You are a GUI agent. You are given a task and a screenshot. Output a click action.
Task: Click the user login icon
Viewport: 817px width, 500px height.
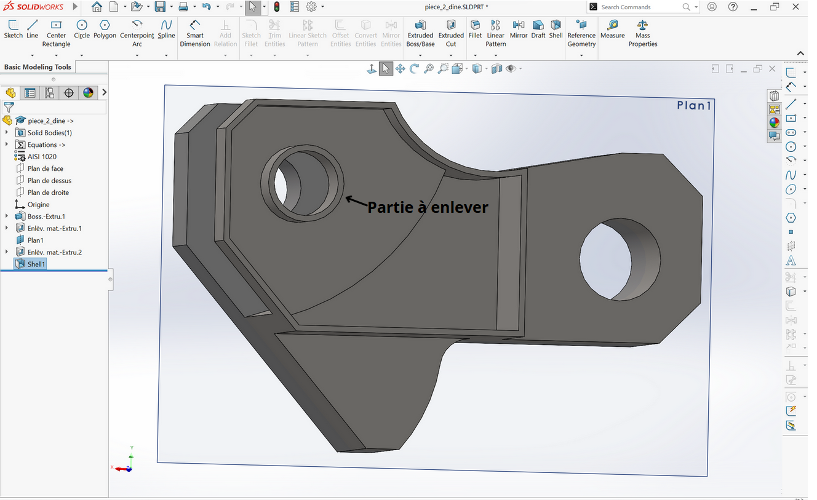click(x=712, y=7)
